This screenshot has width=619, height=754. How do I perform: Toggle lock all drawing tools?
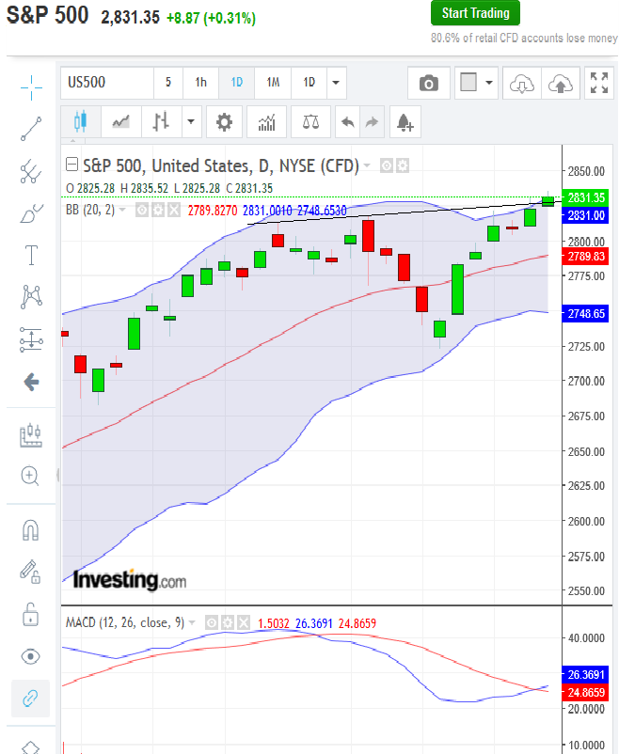30,614
